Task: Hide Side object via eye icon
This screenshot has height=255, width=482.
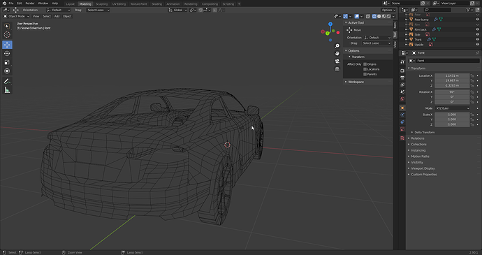Action: tap(477, 34)
